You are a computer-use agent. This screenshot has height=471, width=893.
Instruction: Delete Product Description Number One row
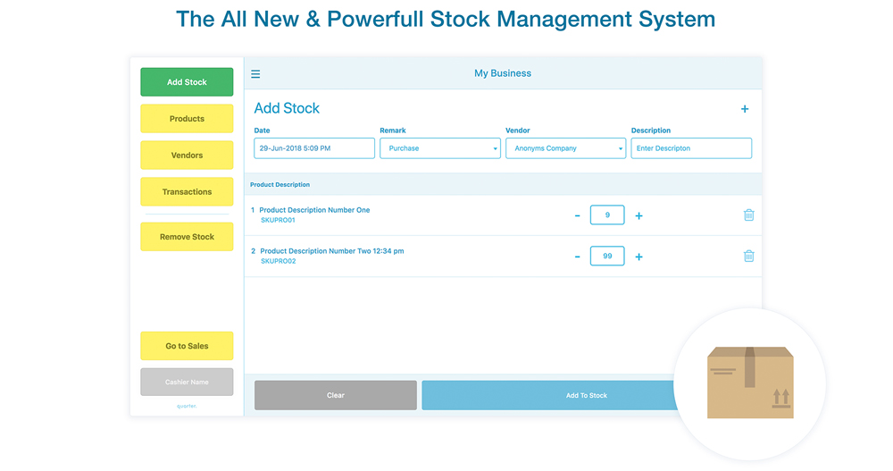748,215
